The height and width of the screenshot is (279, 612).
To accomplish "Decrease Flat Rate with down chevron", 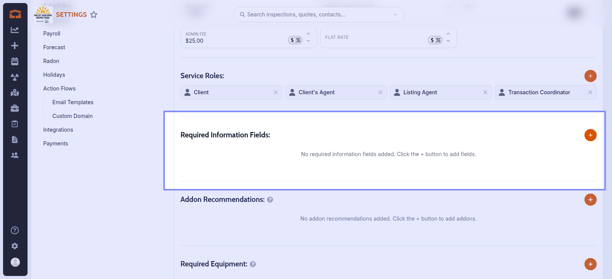I will pyautogui.click(x=448, y=41).
